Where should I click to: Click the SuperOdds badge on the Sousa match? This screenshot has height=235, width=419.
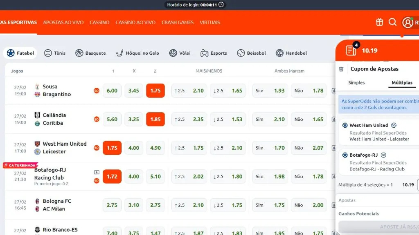[x=96, y=91]
